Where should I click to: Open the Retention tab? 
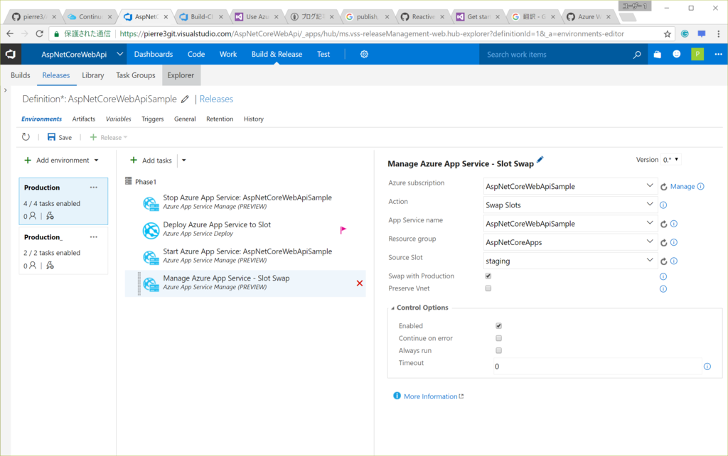(x=220, y=119)
